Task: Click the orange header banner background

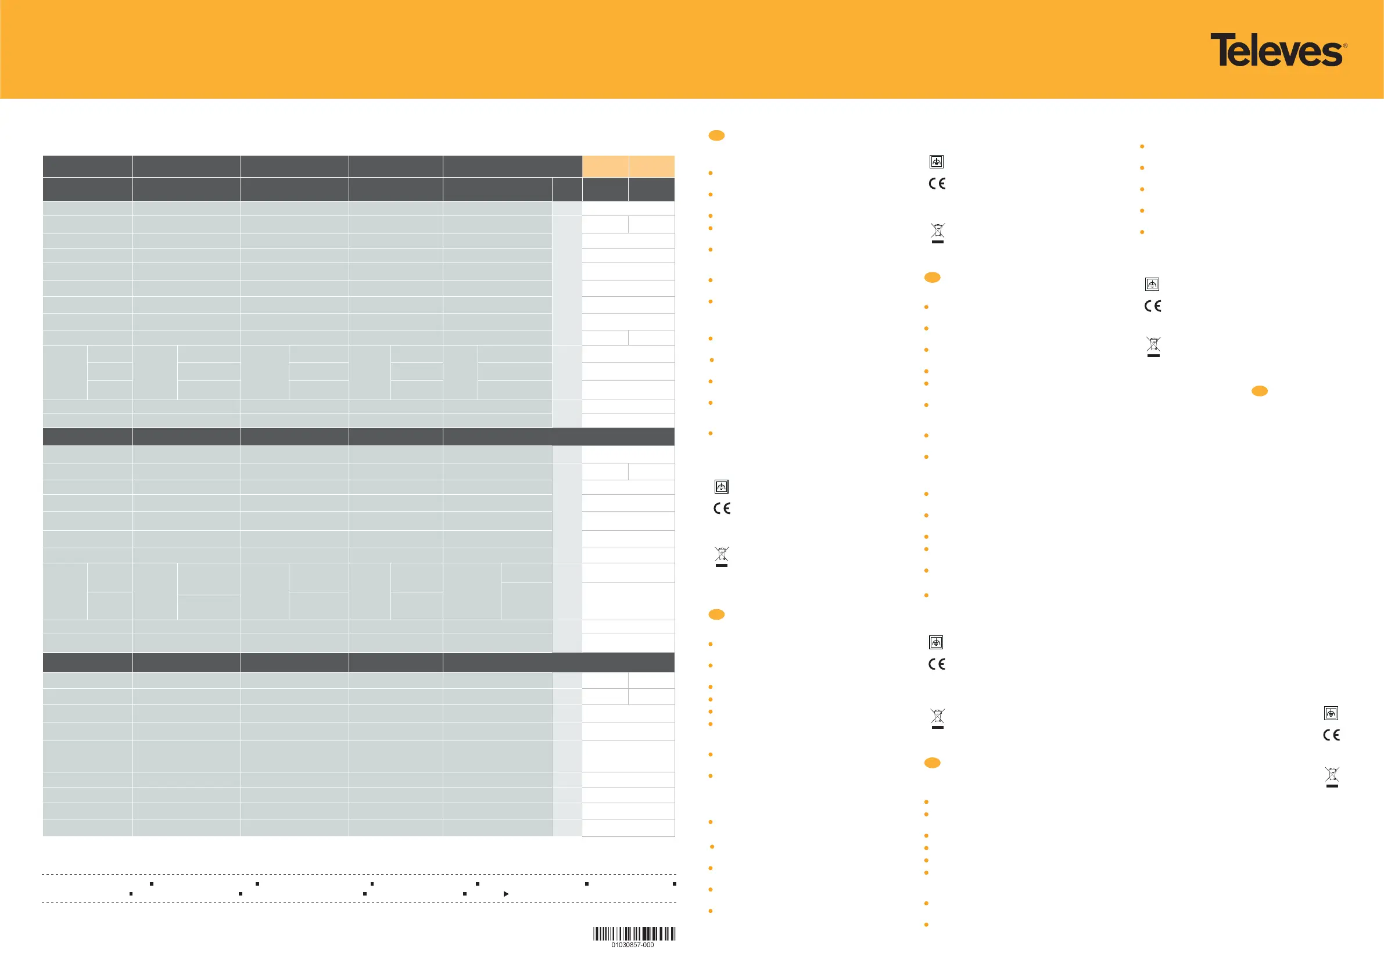Action: [x=603, y=48]
